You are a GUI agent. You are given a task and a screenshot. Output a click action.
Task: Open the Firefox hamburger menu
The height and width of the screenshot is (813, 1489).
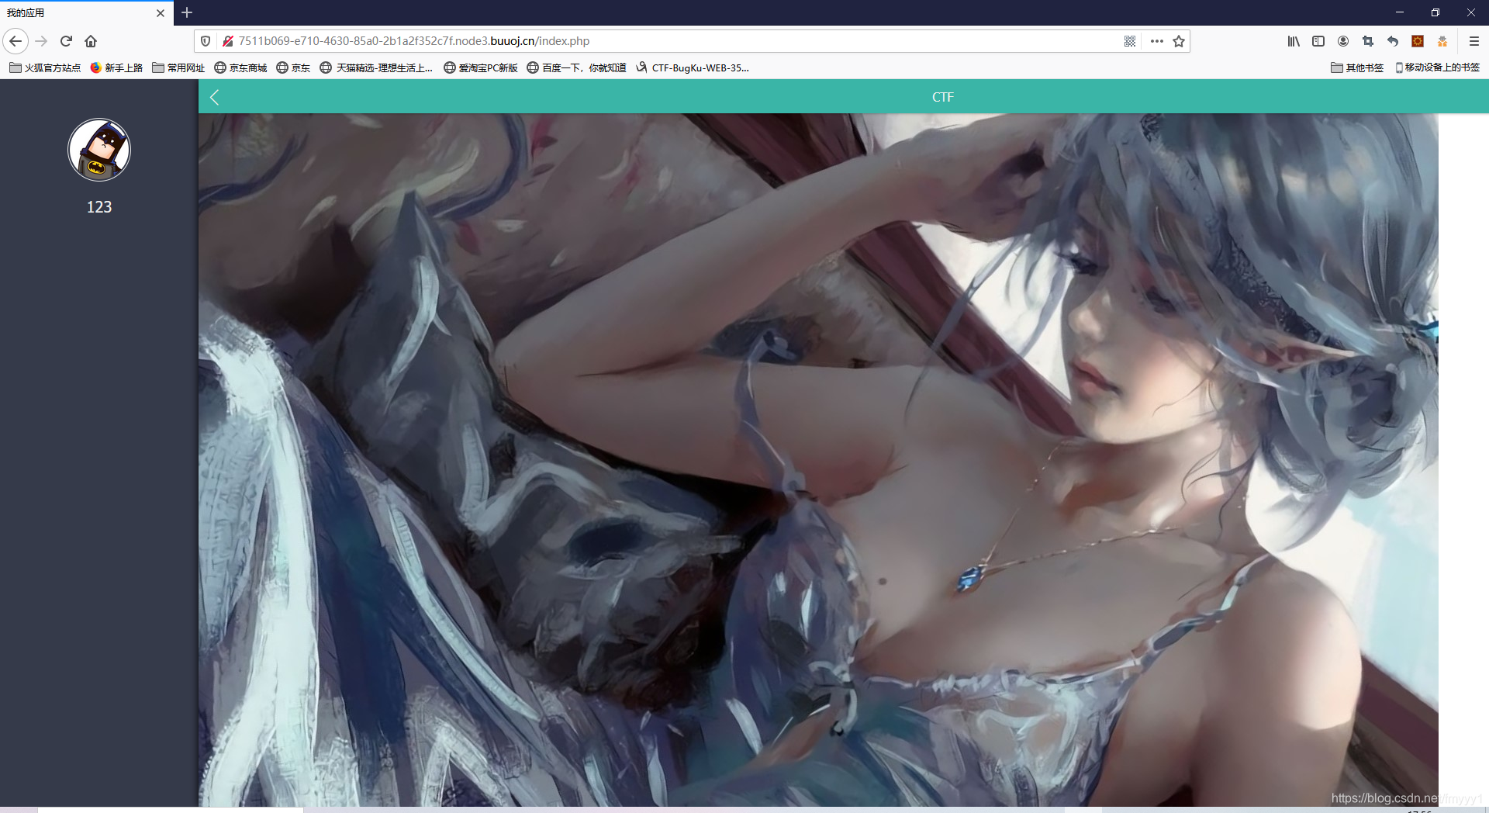coord(1474,41)
